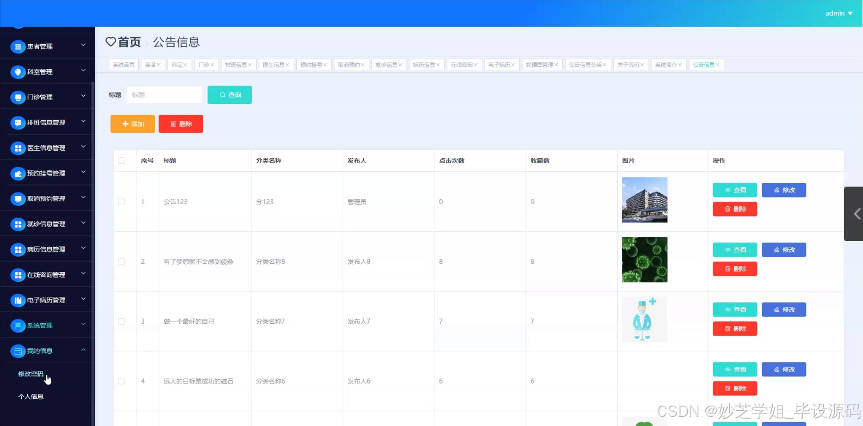This screenshot has width=863, height=426.
Task: Click the 排班信息管理 sidebar icon
Action: (x=18, y=122)
